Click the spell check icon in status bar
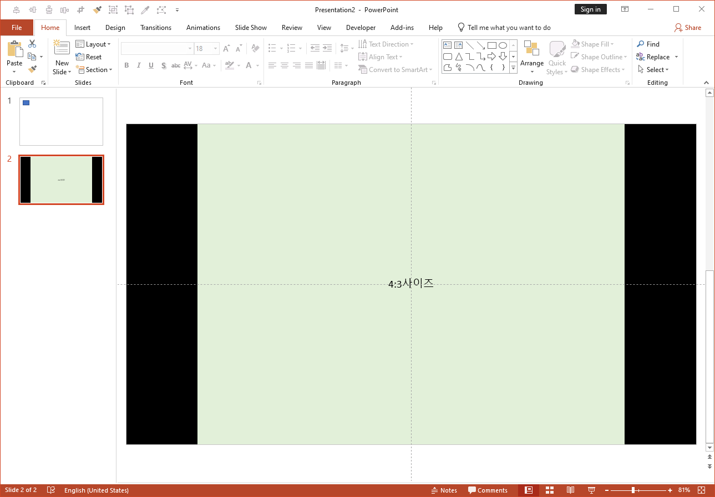 [x=51, y=490]
